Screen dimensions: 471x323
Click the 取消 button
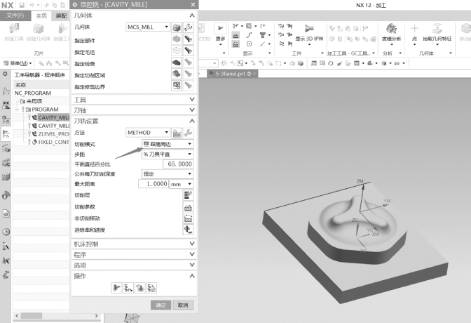click(182, 305)
